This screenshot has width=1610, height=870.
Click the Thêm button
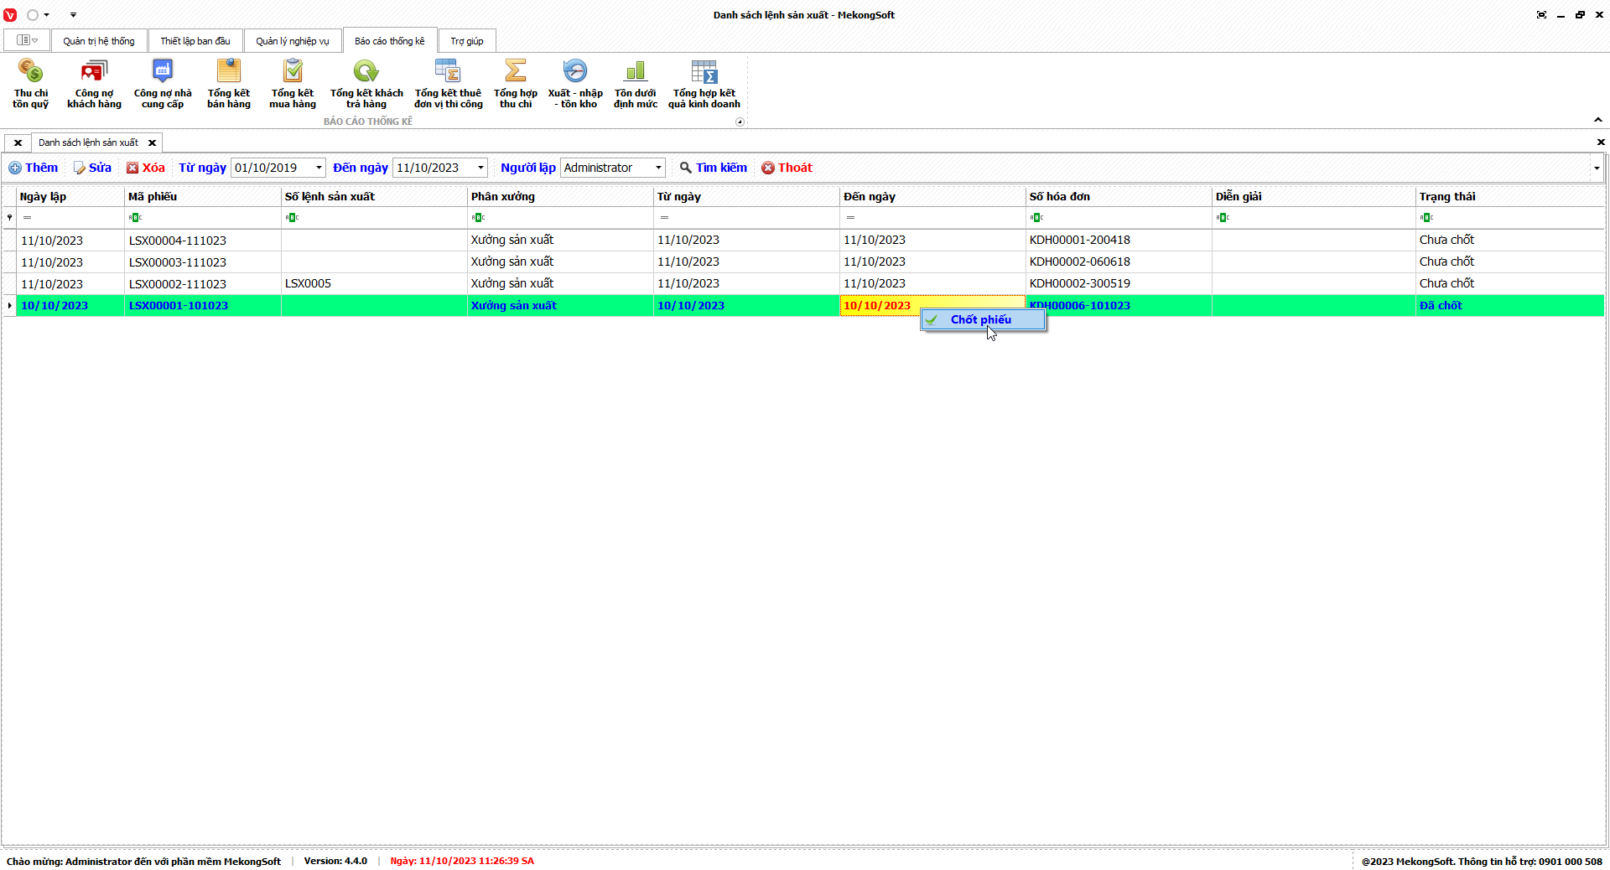34,168
